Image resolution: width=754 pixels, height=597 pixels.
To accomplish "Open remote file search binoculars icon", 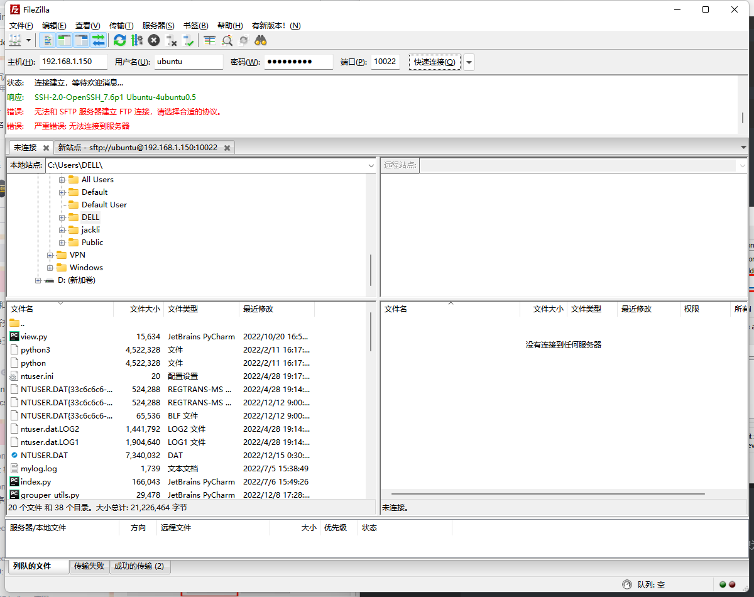I will pyautogui.click(x=261, y=40).
